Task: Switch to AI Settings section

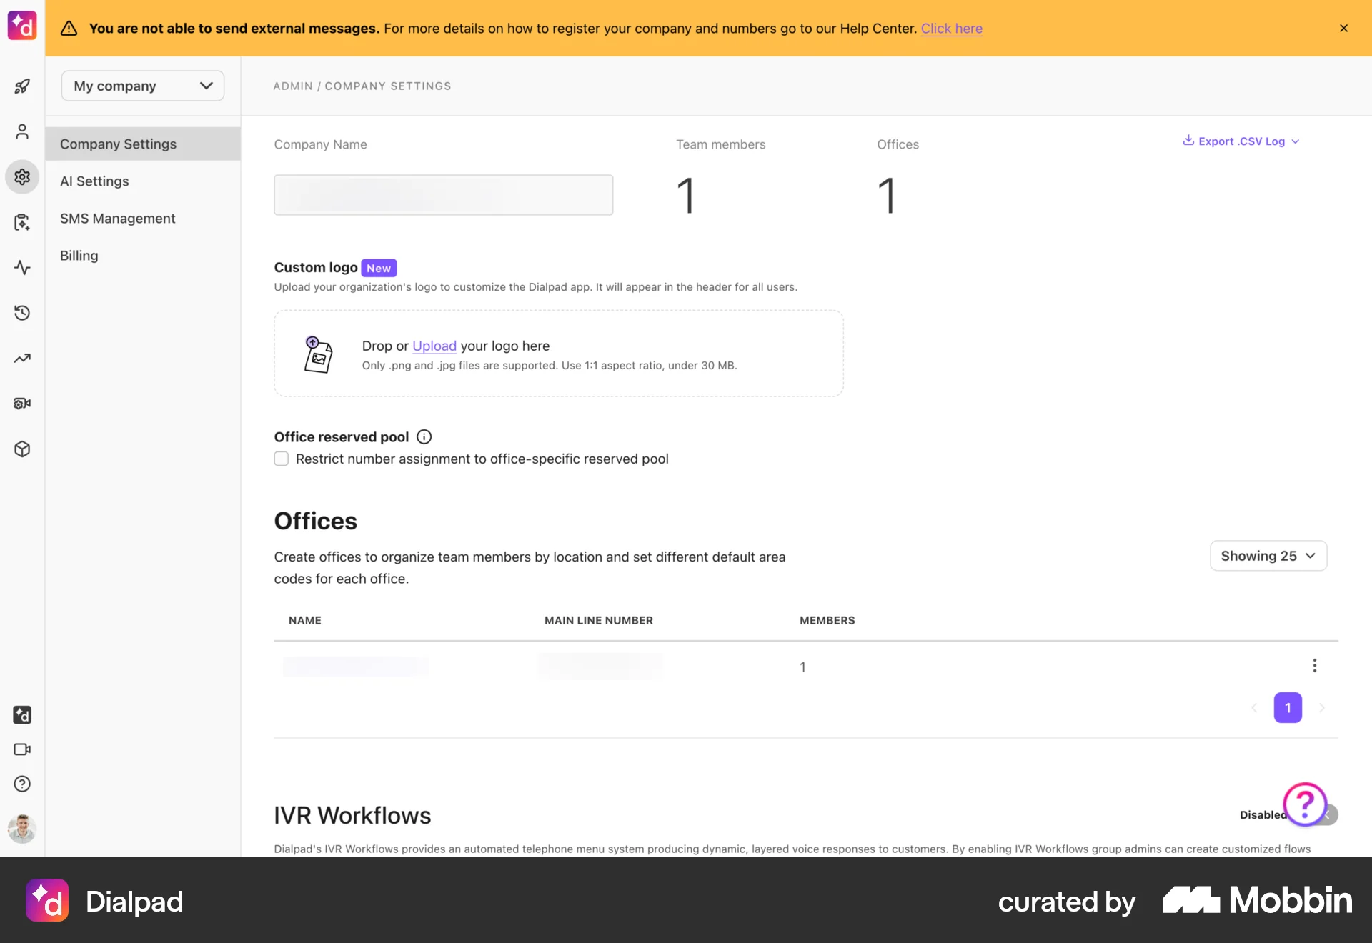Action: pyautogui.click(x=94, y=181)
